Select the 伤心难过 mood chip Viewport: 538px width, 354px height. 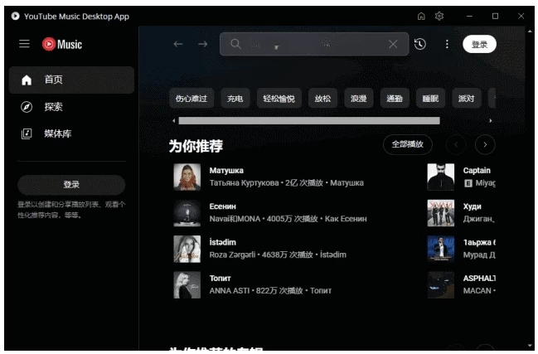[191, 99]
